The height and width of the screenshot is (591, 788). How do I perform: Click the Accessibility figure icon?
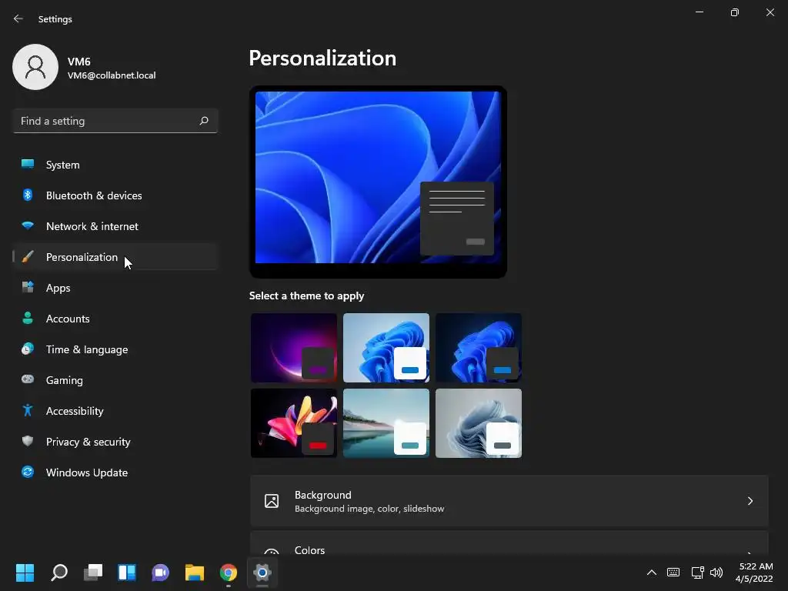(x=28, y=411)
